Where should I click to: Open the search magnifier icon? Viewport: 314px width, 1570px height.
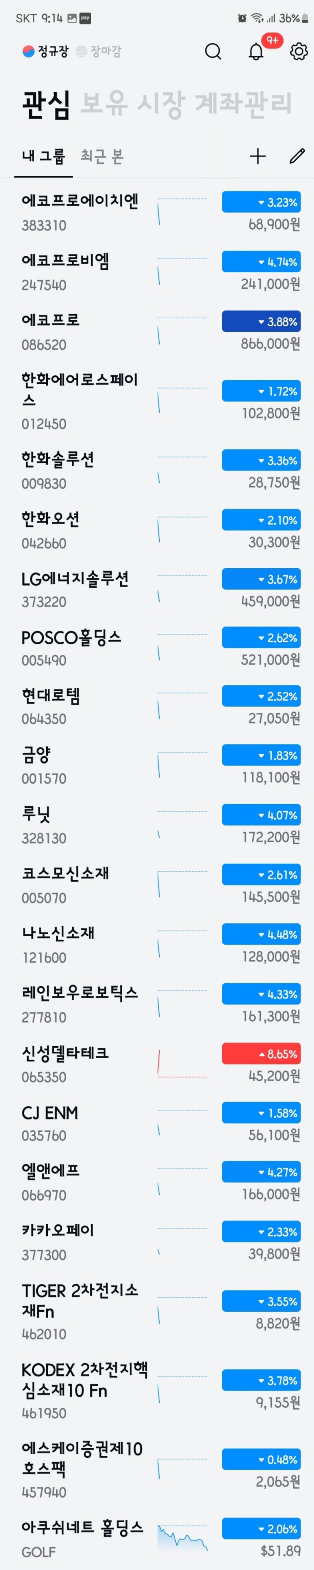tap(213, 52)
